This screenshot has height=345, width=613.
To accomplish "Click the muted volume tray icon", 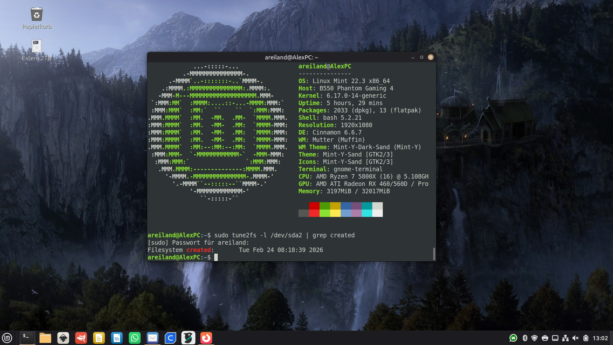I will click(x=576, y=338).
